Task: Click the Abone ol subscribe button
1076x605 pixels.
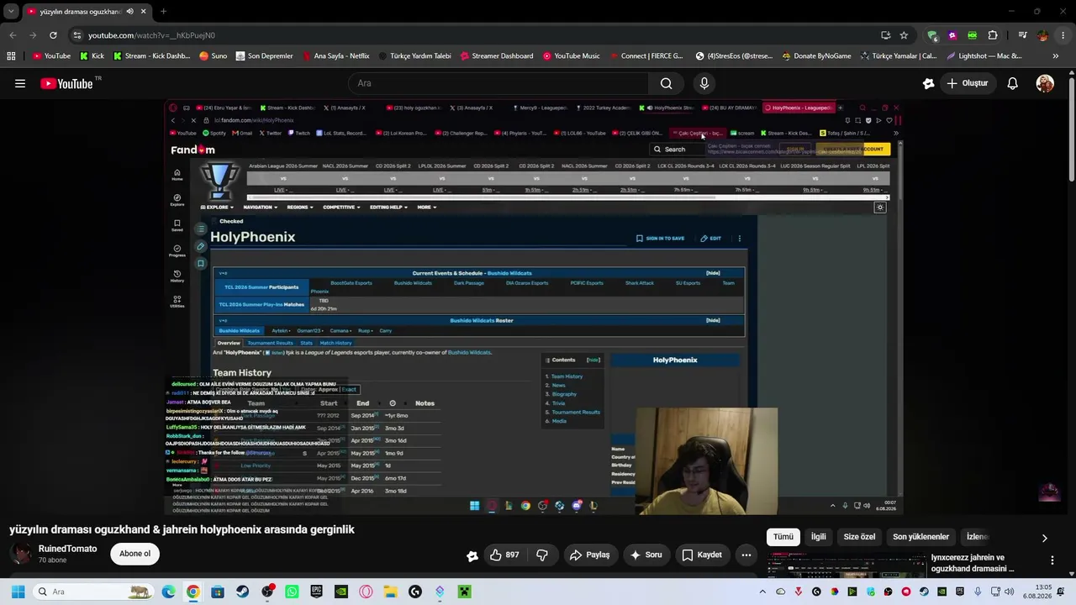Action: pyautogui.click(x=134, y=554)
